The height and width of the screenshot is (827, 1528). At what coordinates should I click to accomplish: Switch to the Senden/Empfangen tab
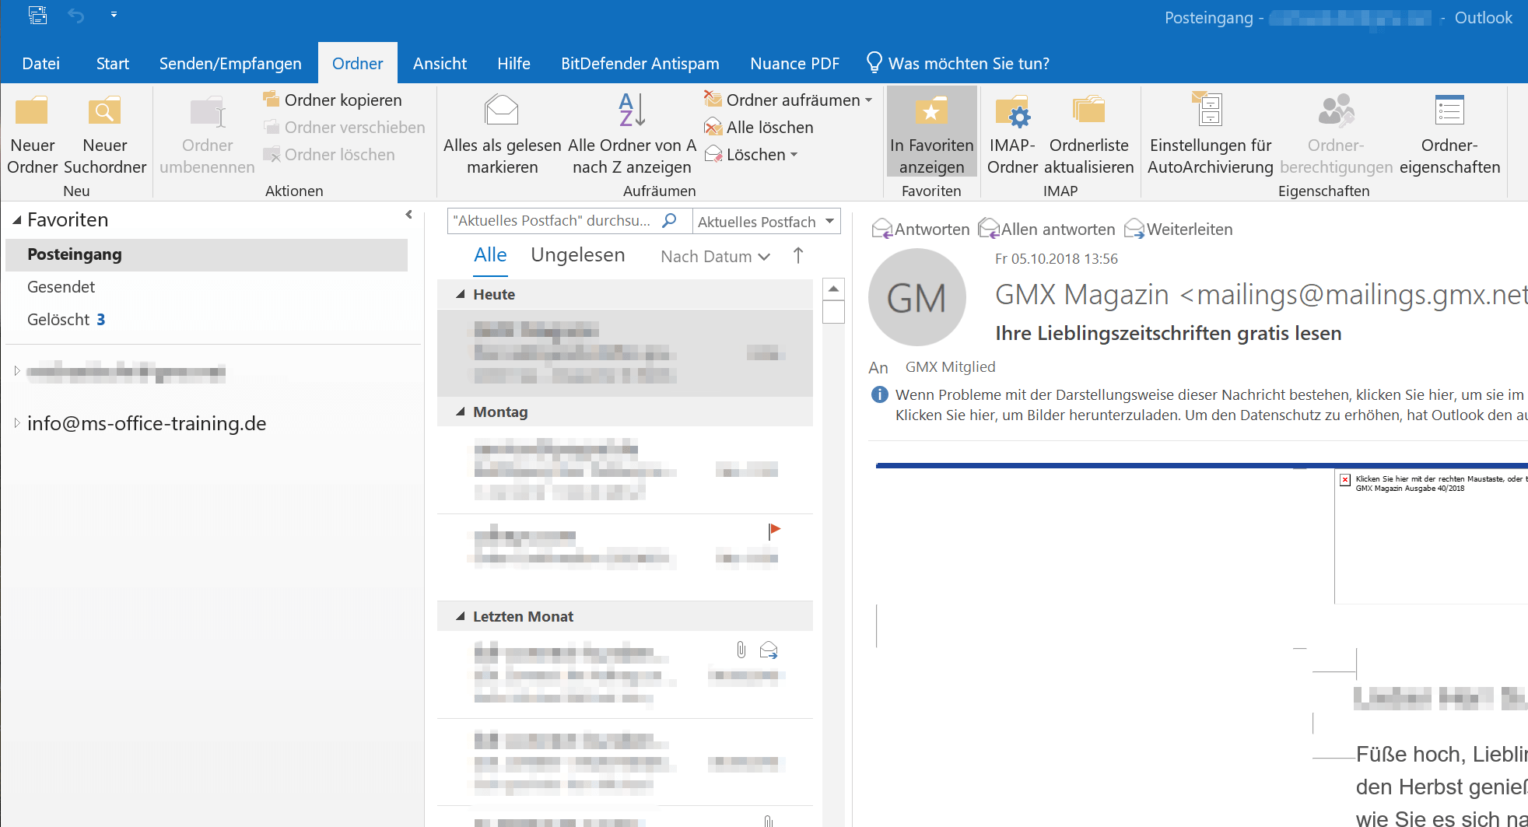[x=230, y=63]
